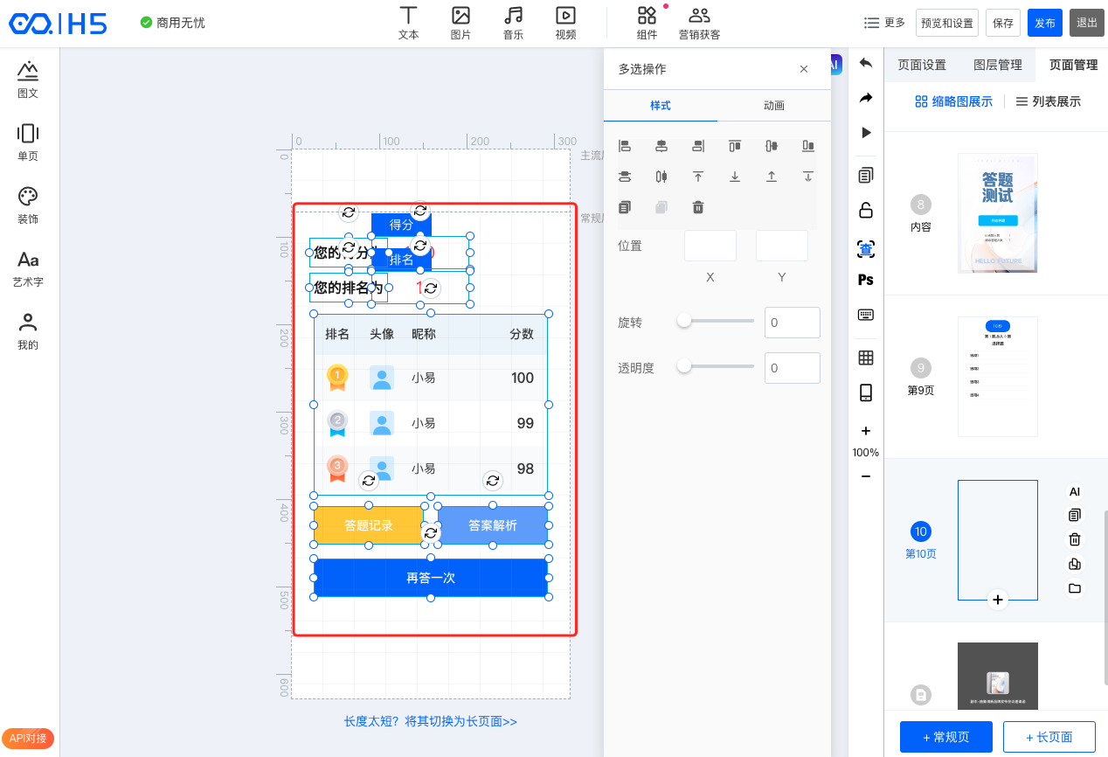The height and width of the screenshot is (757, 1108).
Task: Switch to 列表展示 list view
Action: click(1048, 101)
